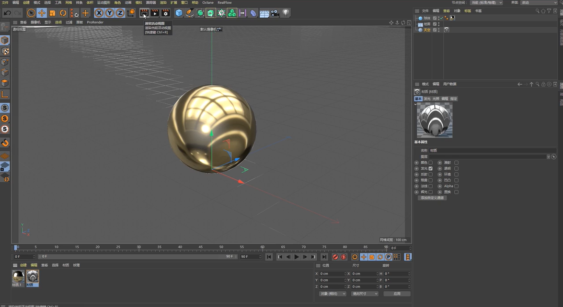Click the 应用 apply button
Viewport: 563px width, 307px height.
pos(397,294)
